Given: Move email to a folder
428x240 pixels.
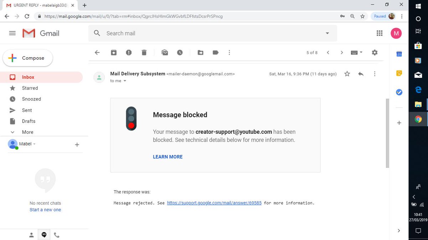Looking at the screenshot, I should tap(200, 52).
